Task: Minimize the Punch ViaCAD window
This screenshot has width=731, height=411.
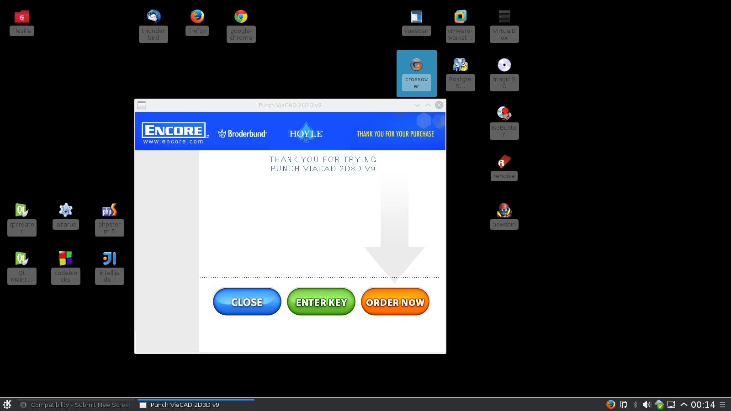Action: coord(417,105)
